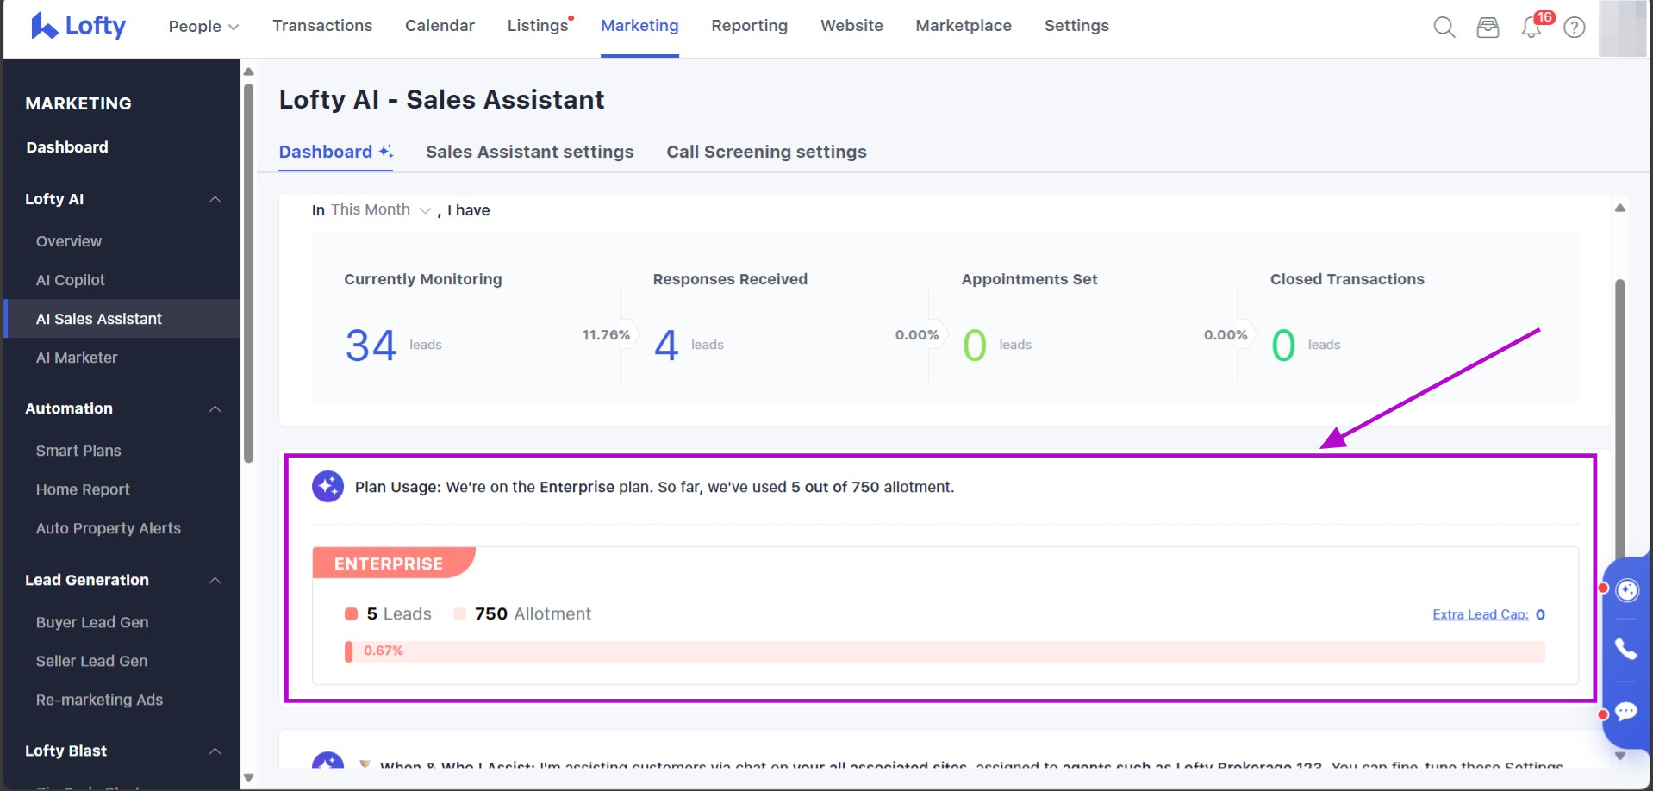Click the red 5 Leads legend swatch
This screenshot has width=1653, height=791.
point(351,614)
